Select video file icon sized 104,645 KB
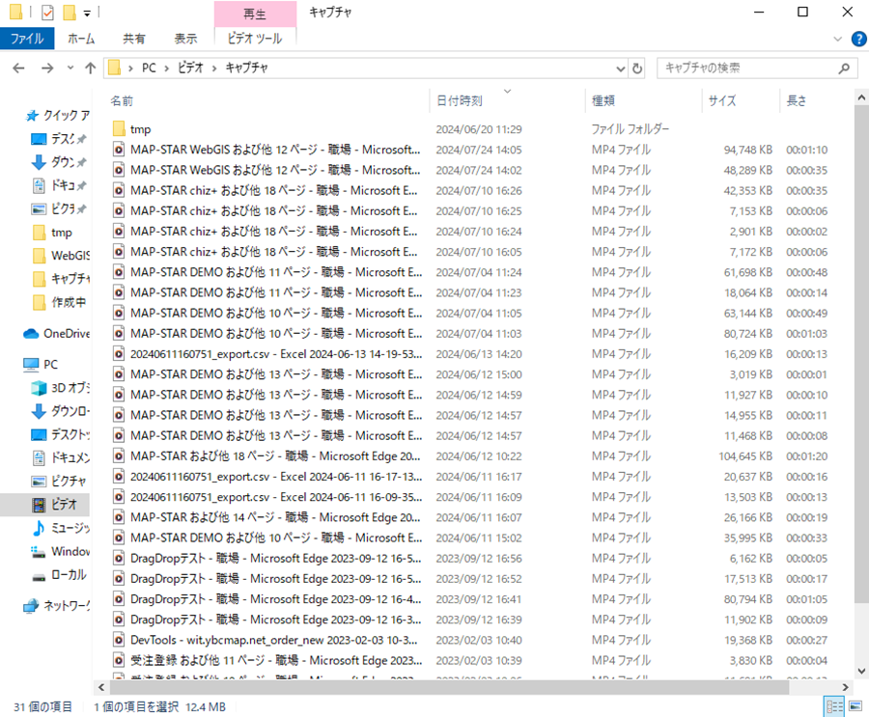 pos(119,456)
